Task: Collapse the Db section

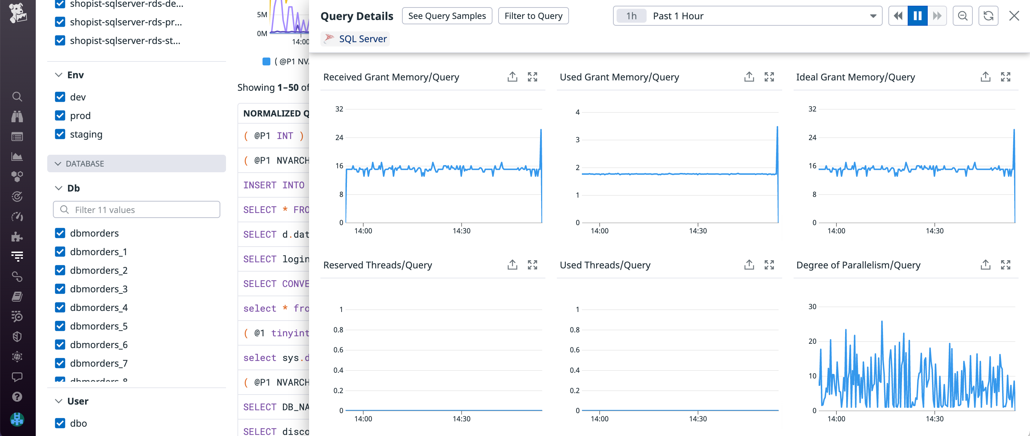Action: (x=58, y=188)
